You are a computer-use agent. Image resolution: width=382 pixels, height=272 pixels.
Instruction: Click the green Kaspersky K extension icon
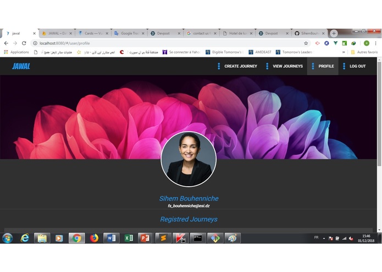[x=344, y=43]
